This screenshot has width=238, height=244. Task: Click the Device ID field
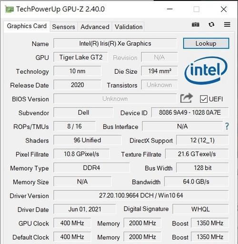click(190, 113)
